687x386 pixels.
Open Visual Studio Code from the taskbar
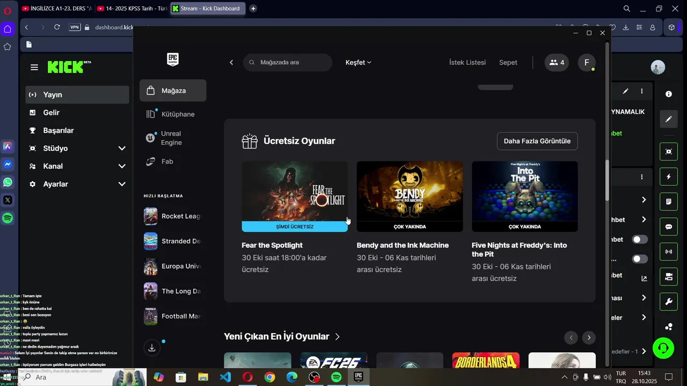coord(225,377)
